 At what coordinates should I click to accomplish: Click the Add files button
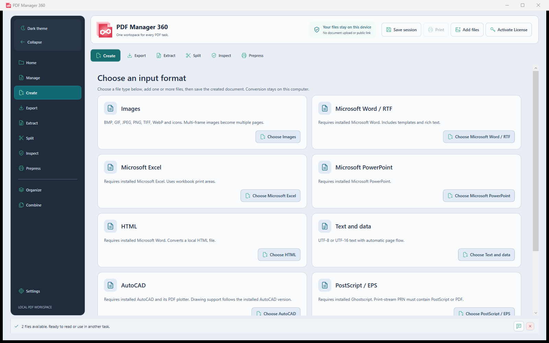coord(467,30)
